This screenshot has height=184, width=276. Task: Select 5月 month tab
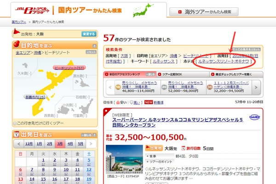[80, 144]
